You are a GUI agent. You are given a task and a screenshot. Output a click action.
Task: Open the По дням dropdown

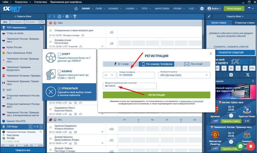32,22
